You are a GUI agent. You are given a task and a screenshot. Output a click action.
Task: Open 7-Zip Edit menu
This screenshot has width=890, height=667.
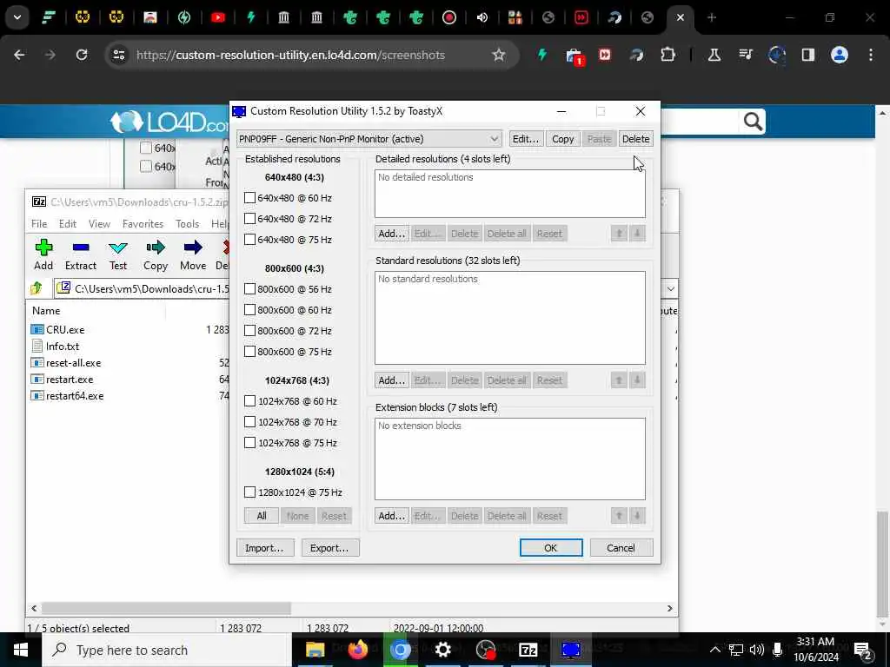point(68,224)
